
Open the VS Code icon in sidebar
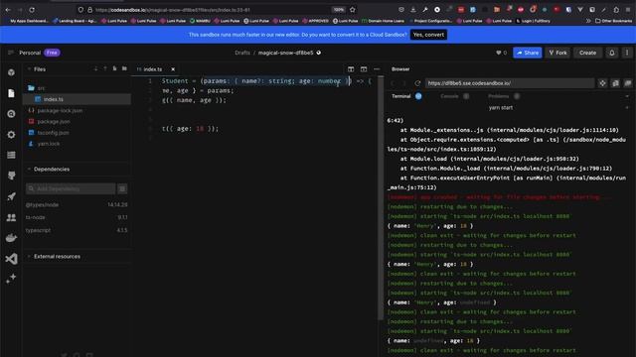[11, 259]
